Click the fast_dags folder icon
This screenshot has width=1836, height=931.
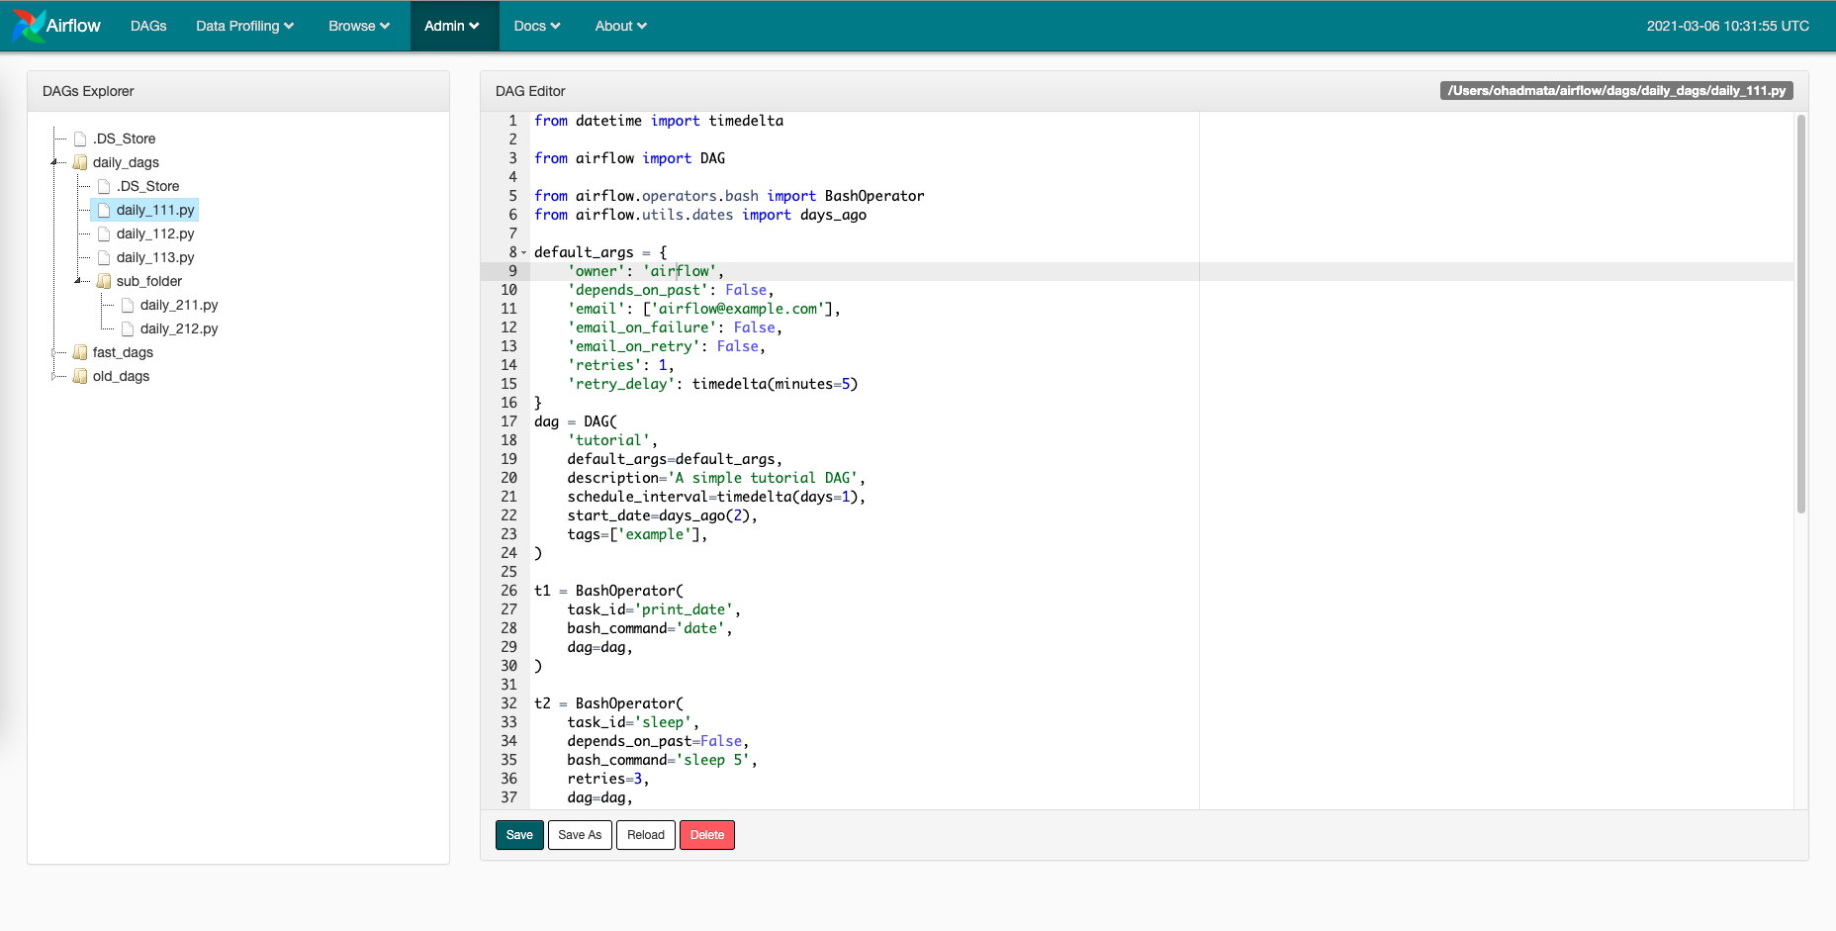point(80,352)
